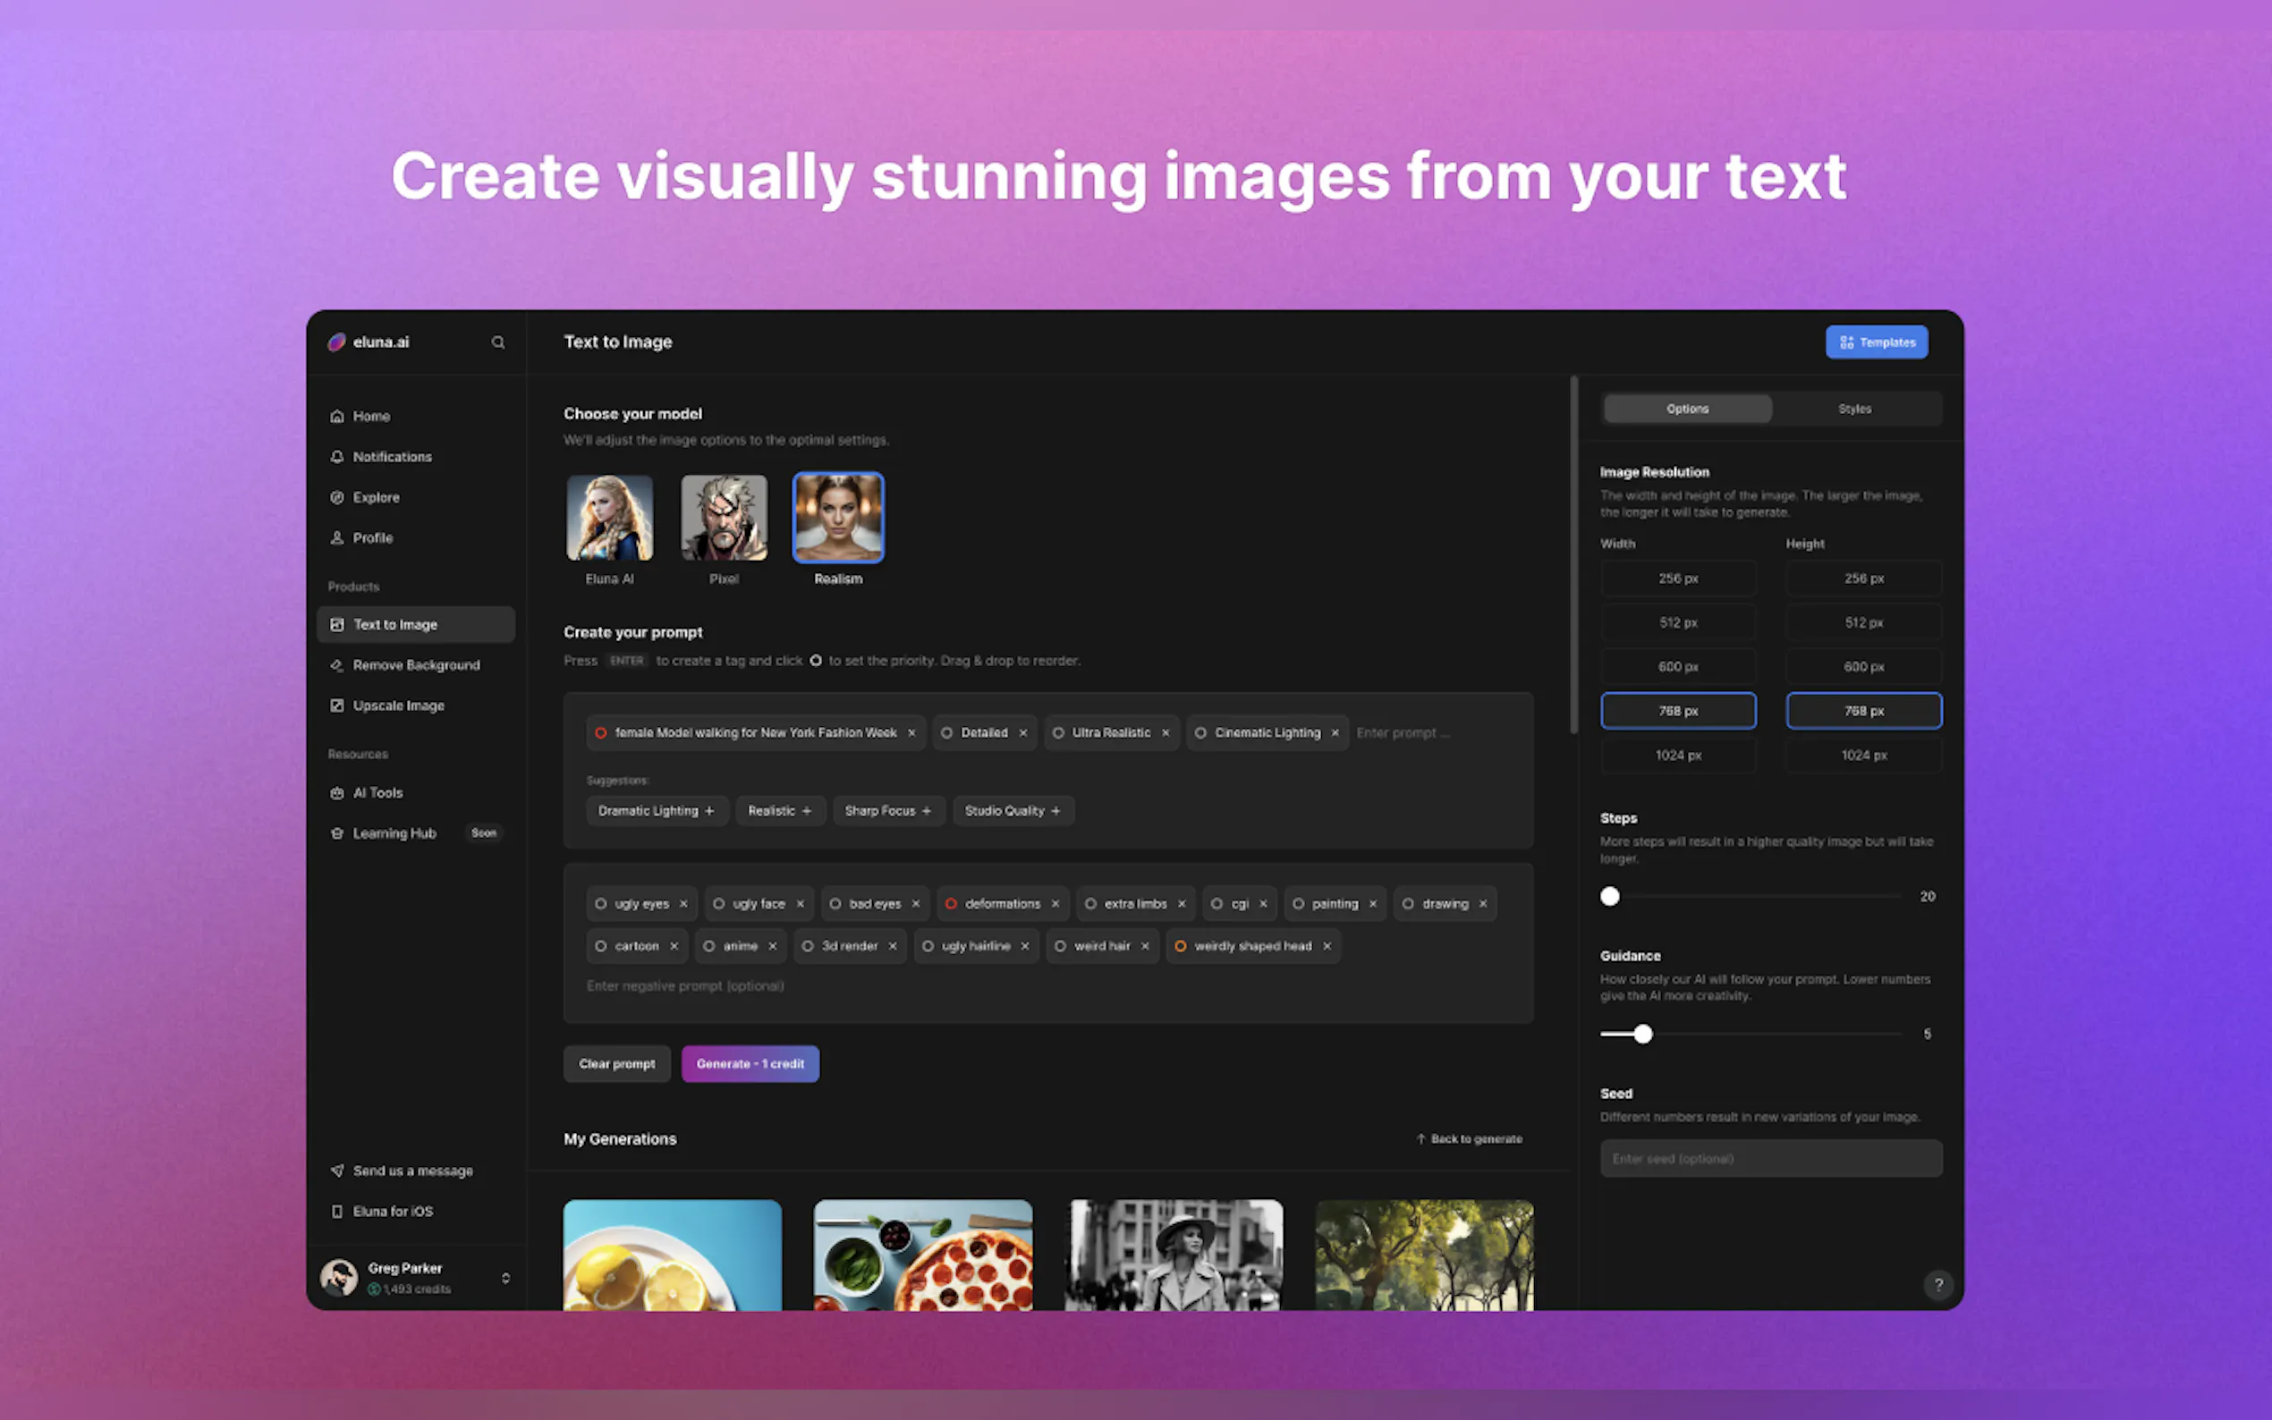Click the Guidance slider handle

[x=1642, y=1034]
